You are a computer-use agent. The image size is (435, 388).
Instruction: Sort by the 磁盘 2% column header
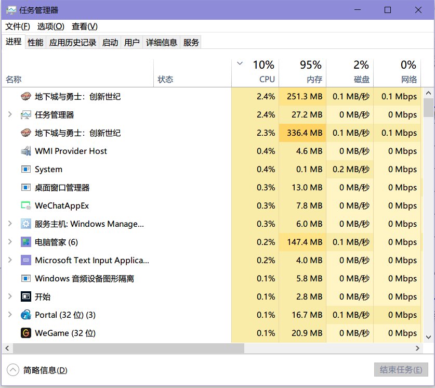[350, 73]
